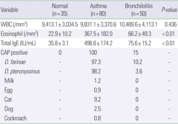
Task: Click the Bronchilolitis (n=50) column header
Action: point(139,10)
